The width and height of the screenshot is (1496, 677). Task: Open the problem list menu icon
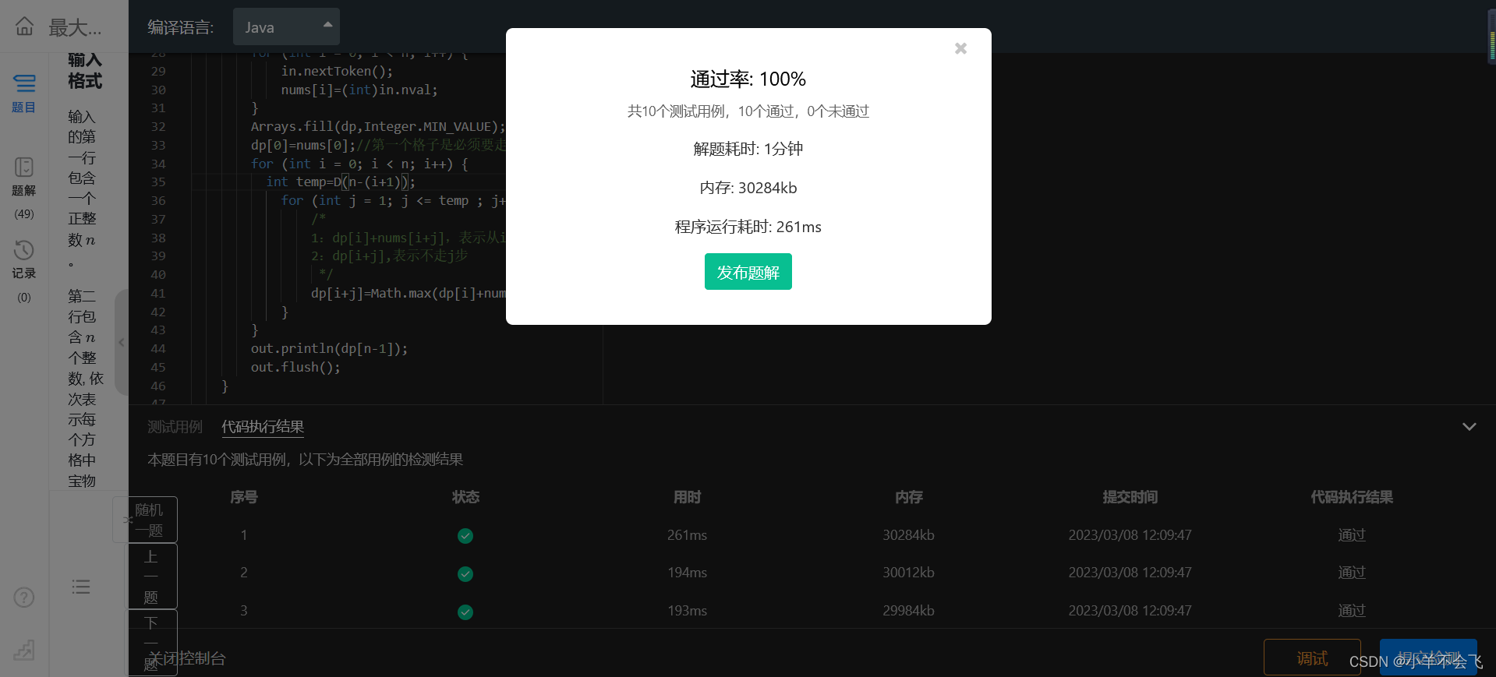(81, 587)
